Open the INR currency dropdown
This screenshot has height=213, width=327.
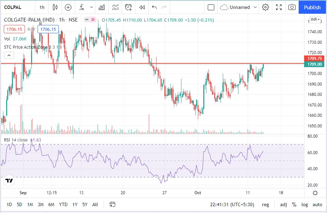[315, 20]
